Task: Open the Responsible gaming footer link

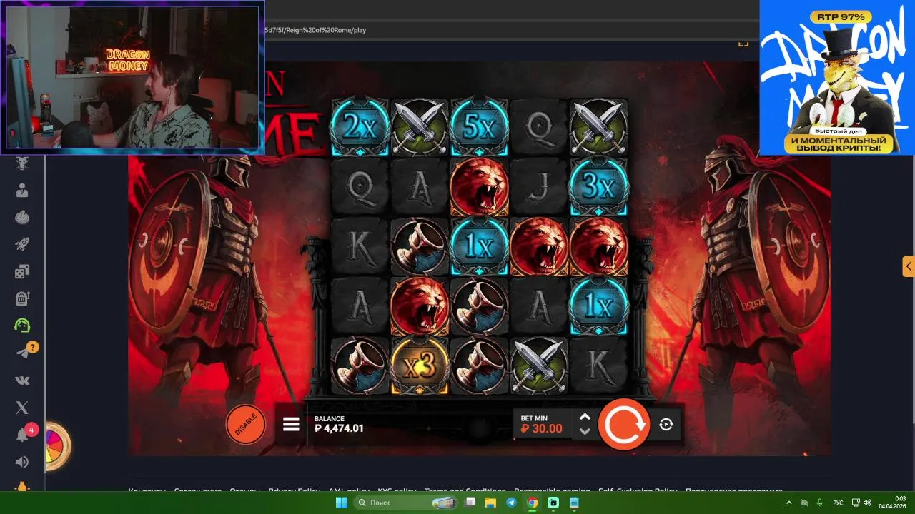Action: pos(553,491)
